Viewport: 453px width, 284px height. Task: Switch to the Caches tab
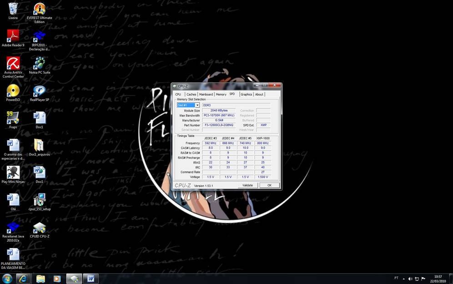coord(191,94)
